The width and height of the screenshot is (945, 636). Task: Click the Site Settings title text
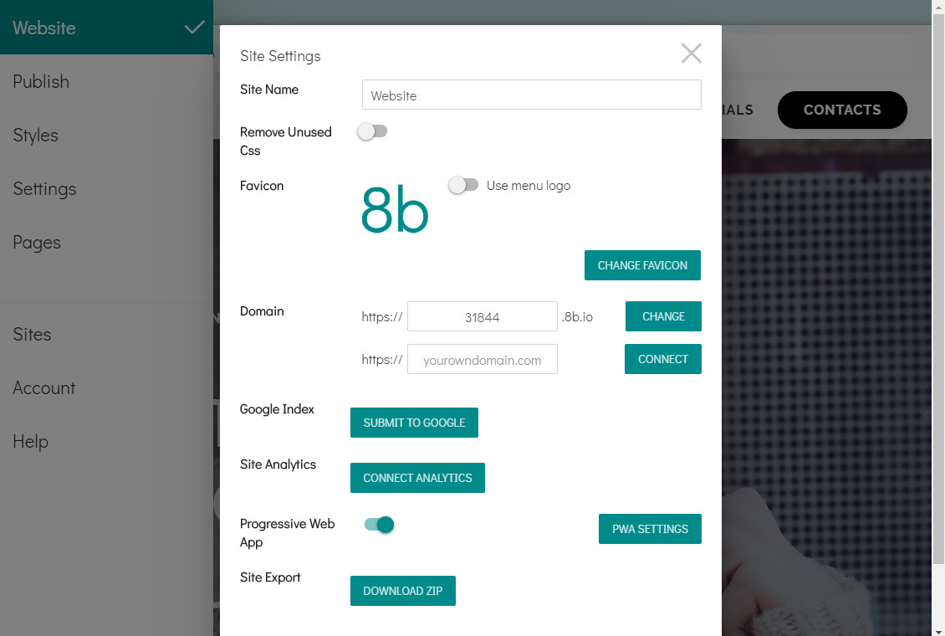tap(280, 56)
